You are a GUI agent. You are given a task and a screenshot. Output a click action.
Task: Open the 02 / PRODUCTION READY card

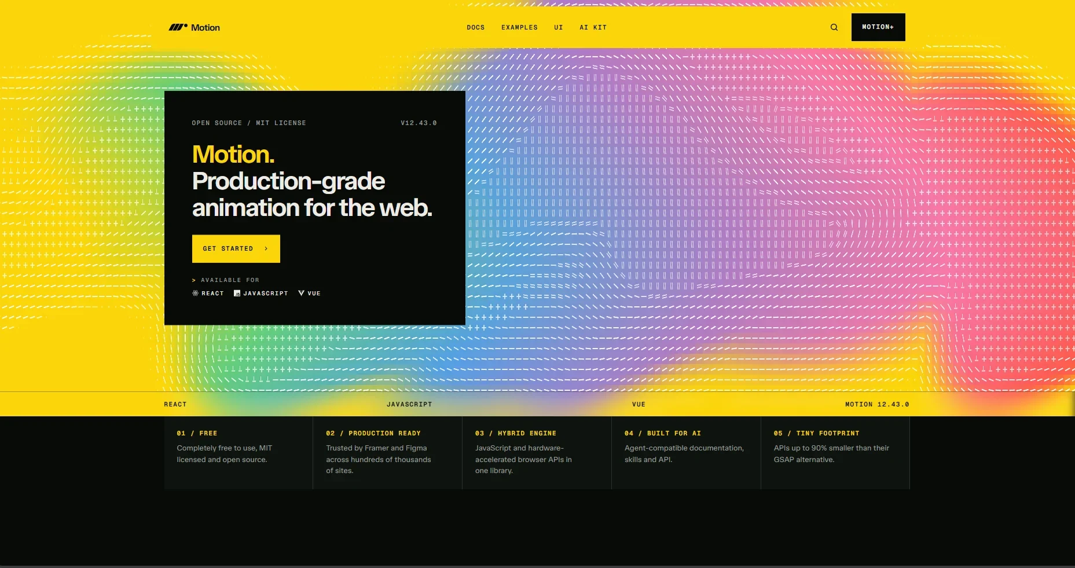coord(387,453)
